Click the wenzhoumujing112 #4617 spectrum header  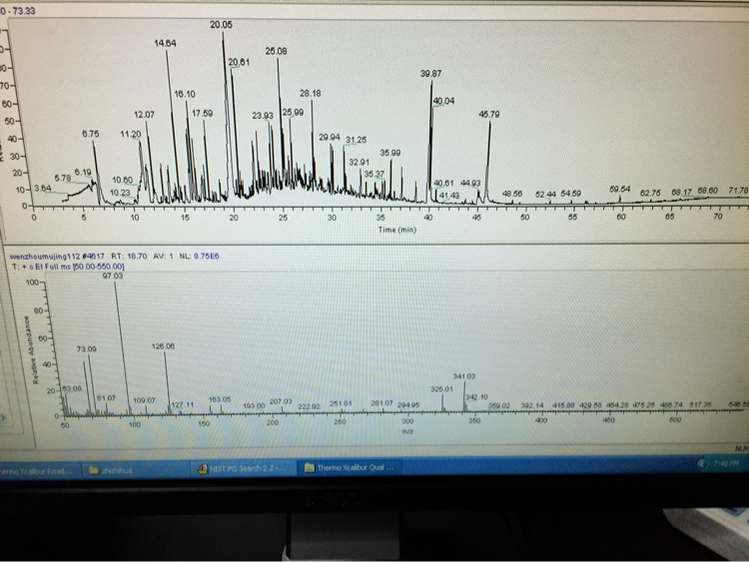(57, 257)
